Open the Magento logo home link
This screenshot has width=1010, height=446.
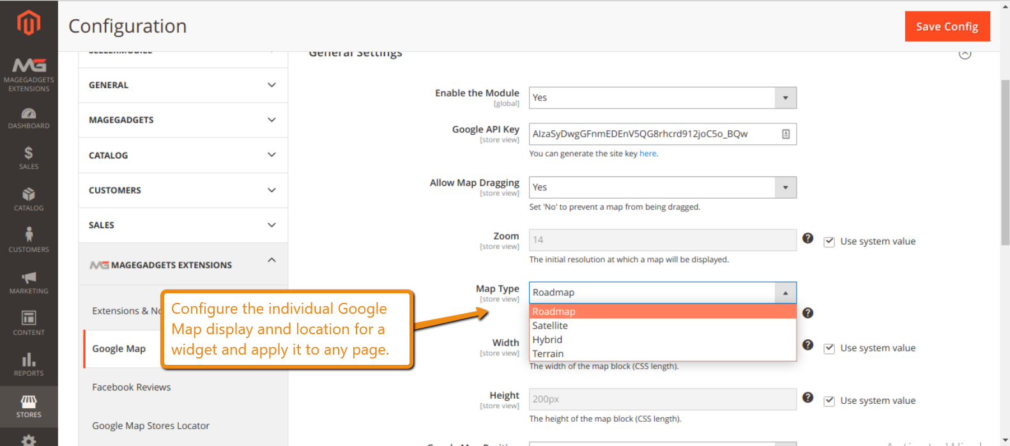pos(29,23)
